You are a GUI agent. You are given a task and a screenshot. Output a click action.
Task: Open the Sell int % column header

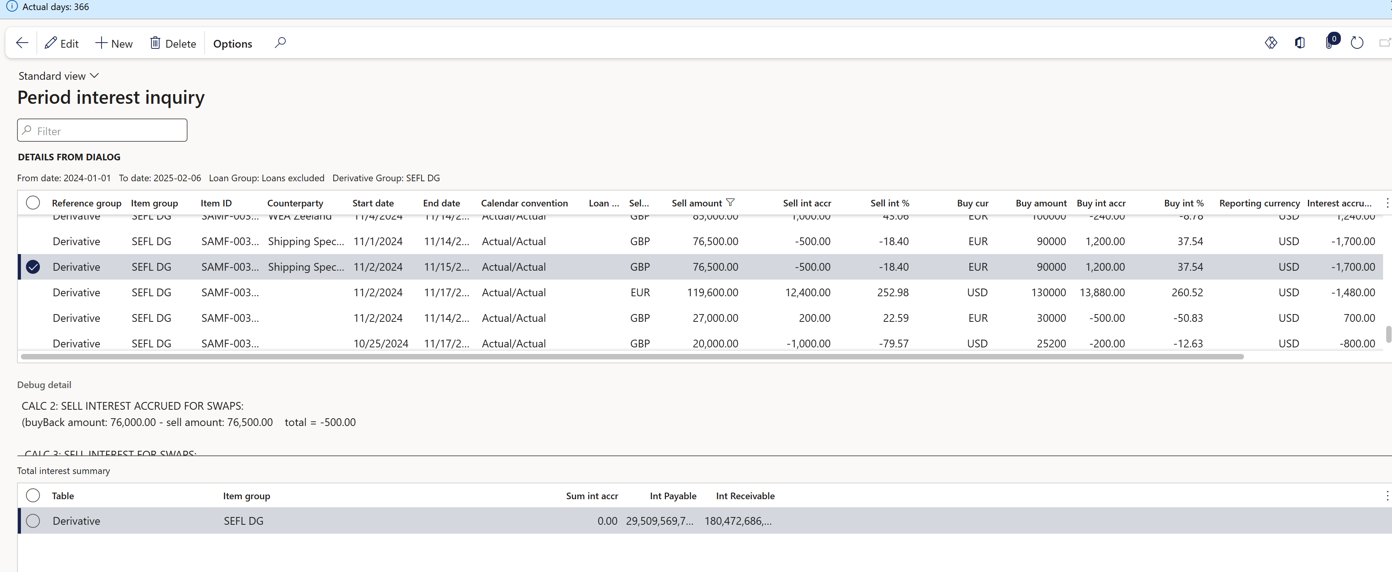click(x=890, y=203)
